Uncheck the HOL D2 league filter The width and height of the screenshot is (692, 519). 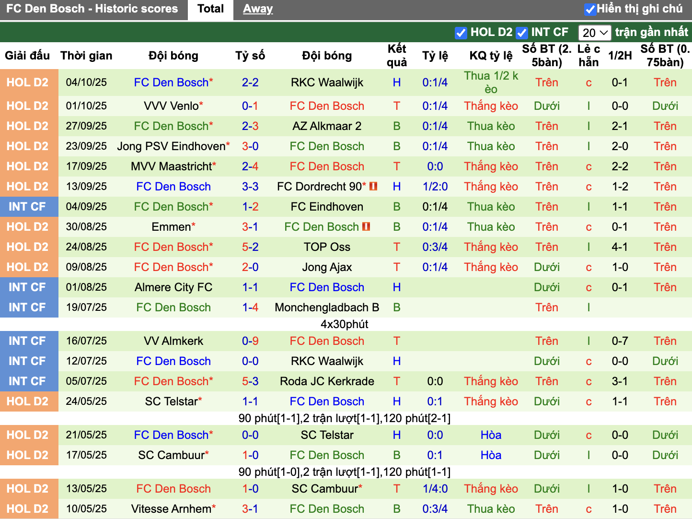tap(461, 33)
